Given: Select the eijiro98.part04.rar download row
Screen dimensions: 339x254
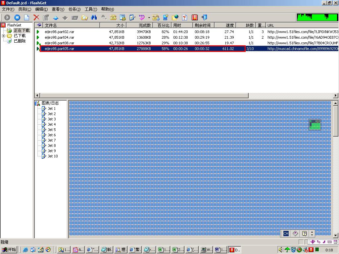Looking at the screenshot, I should (x=187, y=37).
